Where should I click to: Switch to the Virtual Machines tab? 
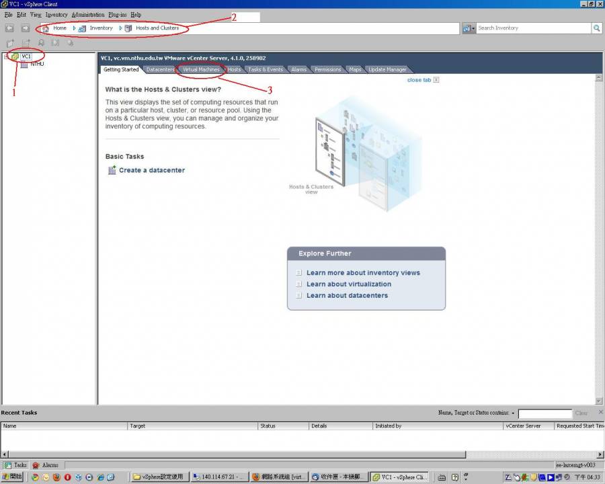pos(201,69)
